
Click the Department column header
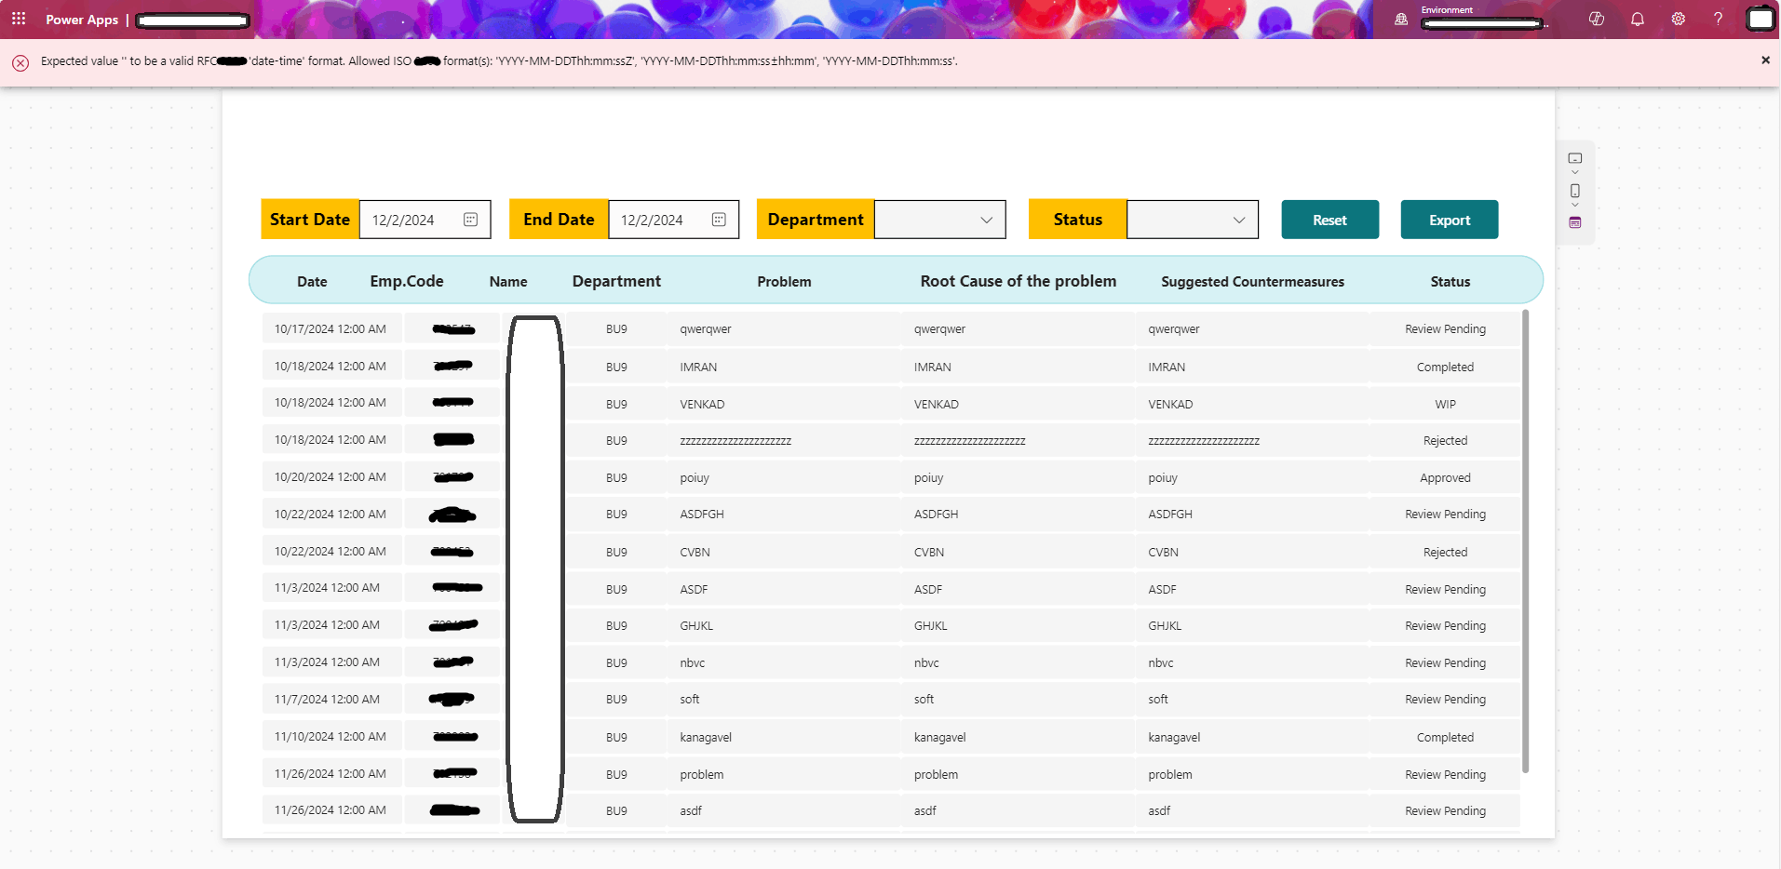click(x=616, y=281)
